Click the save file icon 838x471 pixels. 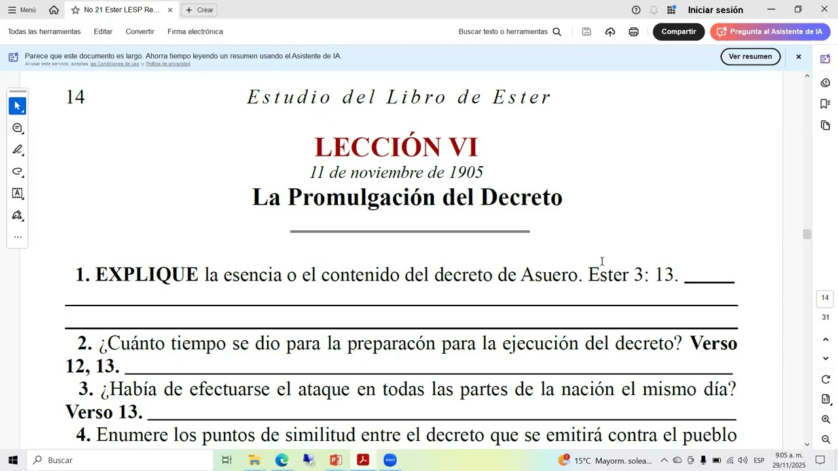587,31
